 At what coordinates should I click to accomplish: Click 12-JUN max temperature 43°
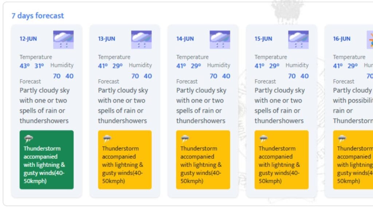pos(24,66)
